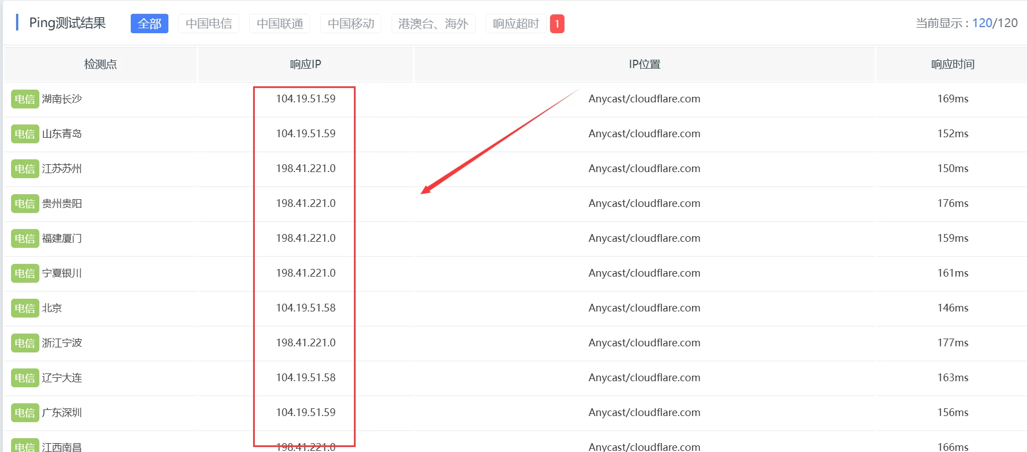
Task: Select IP 104.19.51.59 in 湖南长沙 row
Action: [x=305, y=99]
